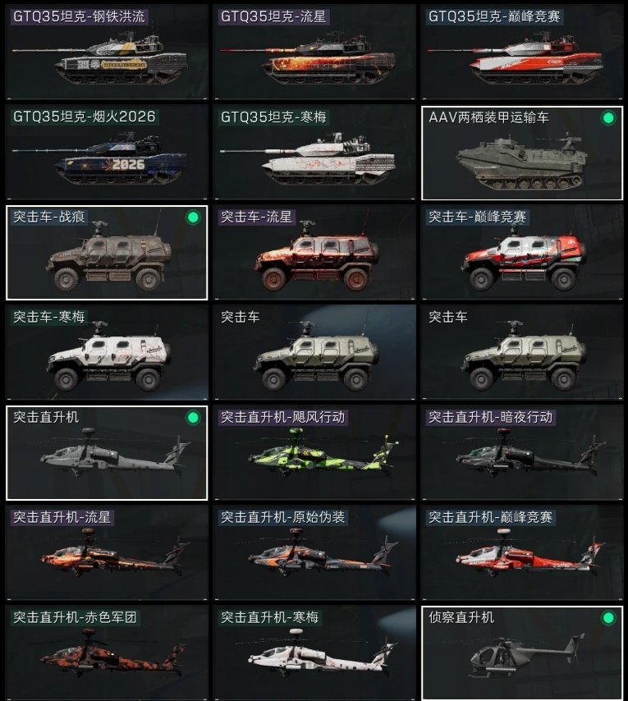This screenshot has width=628, height=701.
Task: Choose 突击直升机-暗夜行动 skin
Action: click(522, 453)
